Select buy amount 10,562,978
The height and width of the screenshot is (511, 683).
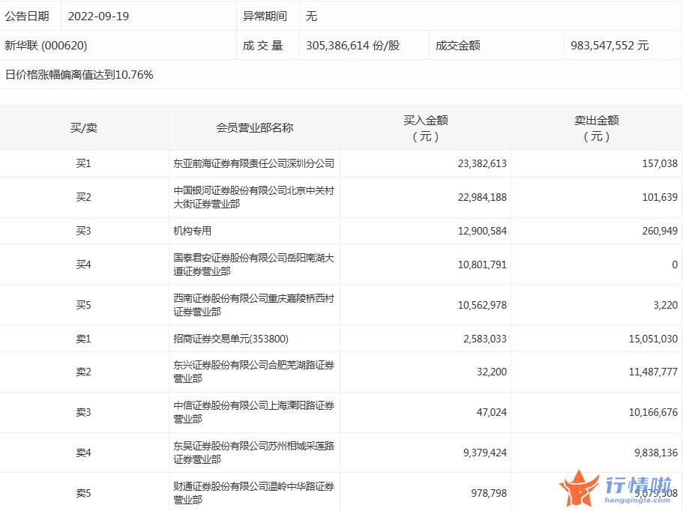(482, 305)
